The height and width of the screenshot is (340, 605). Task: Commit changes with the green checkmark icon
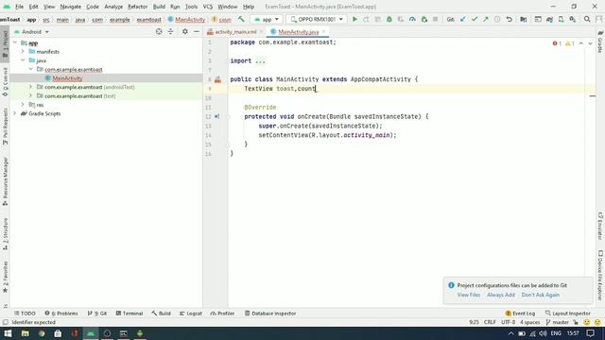click(475, 19)
